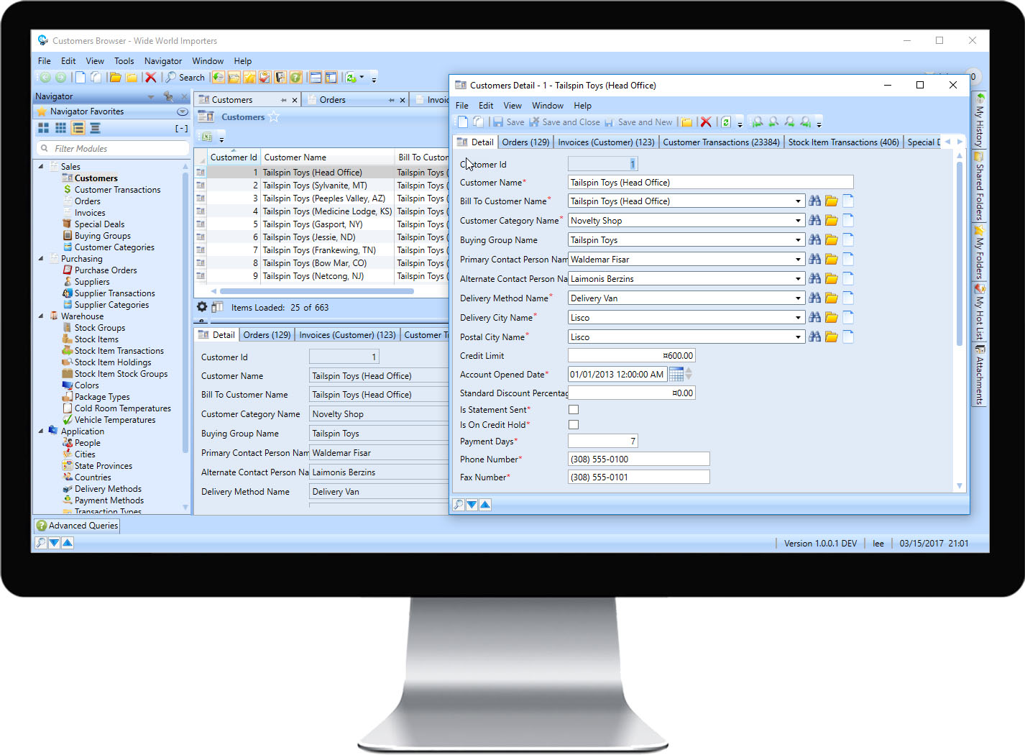The width and height of the screenshot is (1025, 755).
Task: Click Phone Number input field
Action: (638, 459)
